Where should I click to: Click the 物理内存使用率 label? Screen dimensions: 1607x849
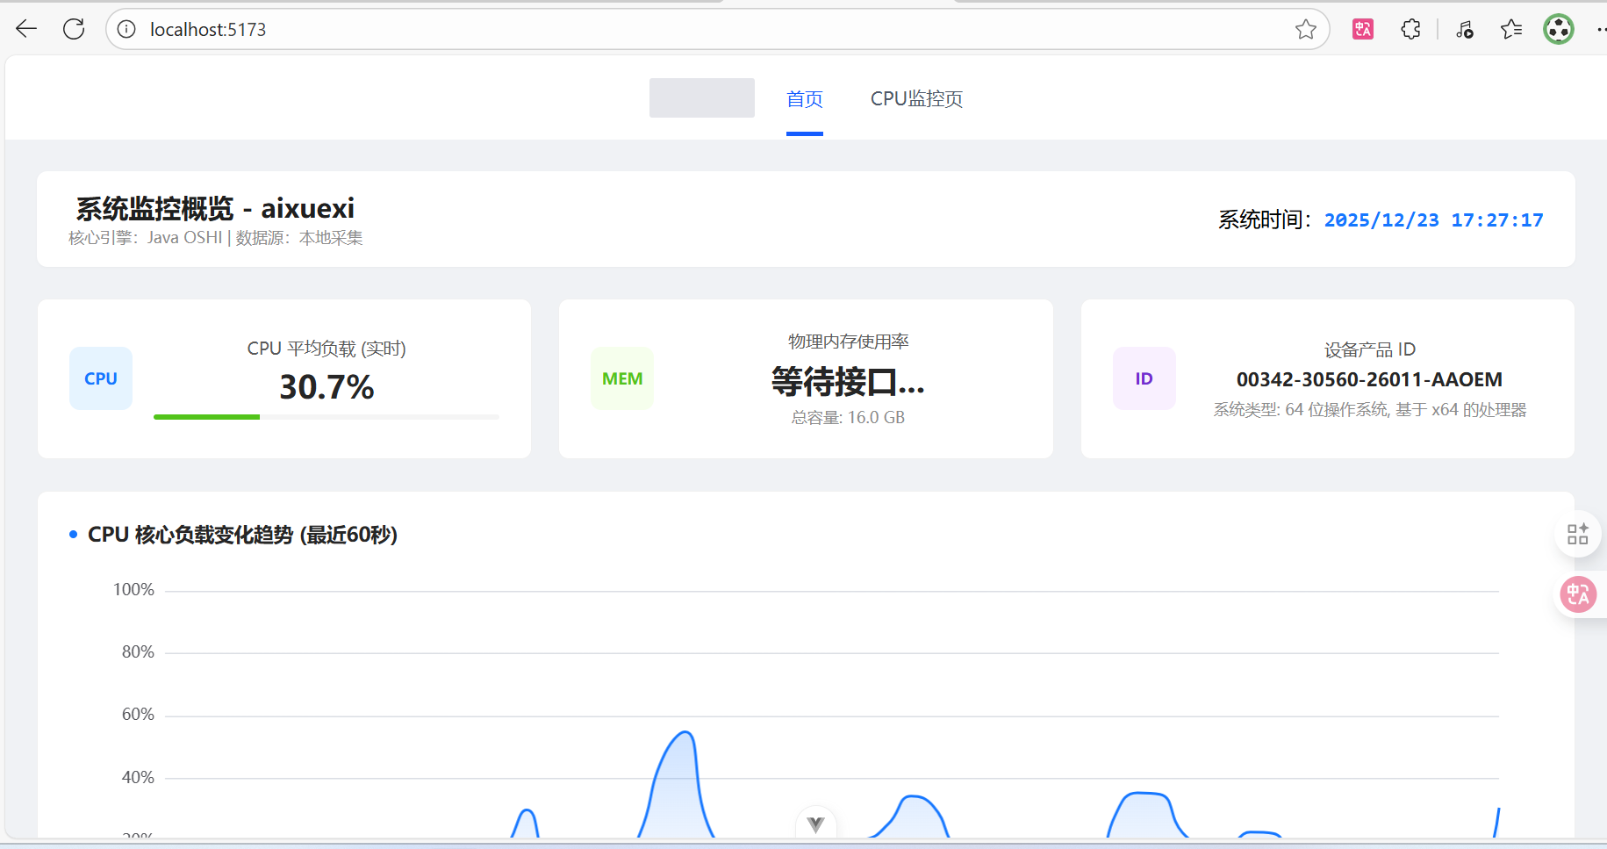(848, 342)
